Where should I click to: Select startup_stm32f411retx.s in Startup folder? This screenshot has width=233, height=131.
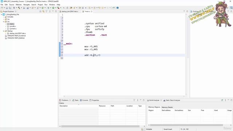17,33
